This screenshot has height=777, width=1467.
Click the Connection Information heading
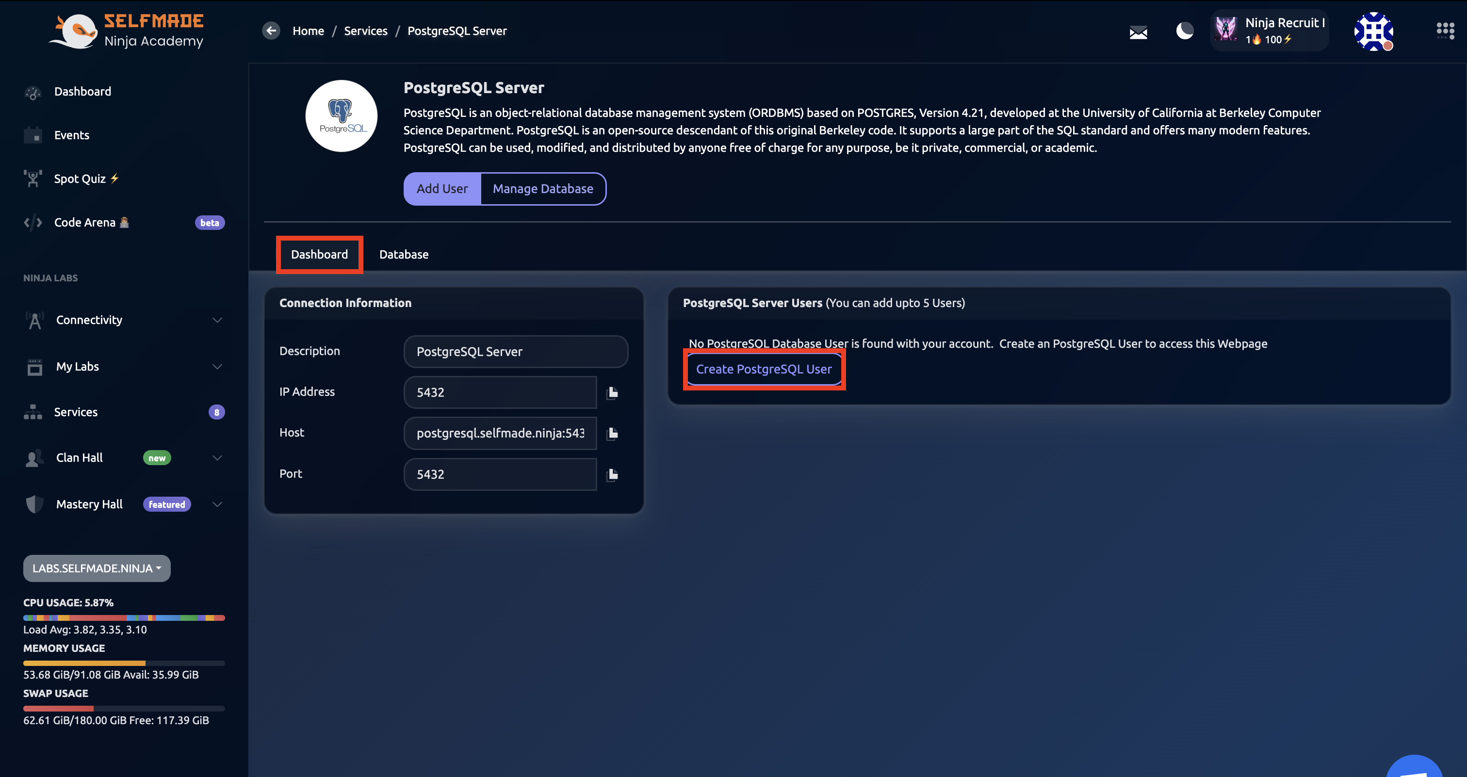click(345, 304)
